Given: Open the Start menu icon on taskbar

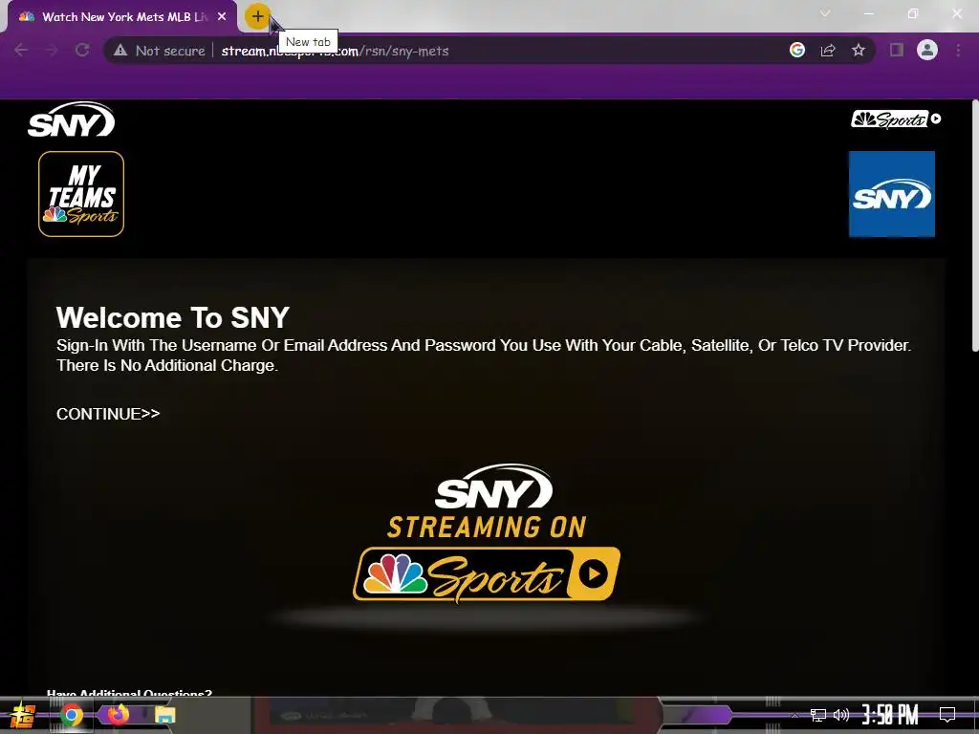Looking at the screenshot, I should coord(23,715).
